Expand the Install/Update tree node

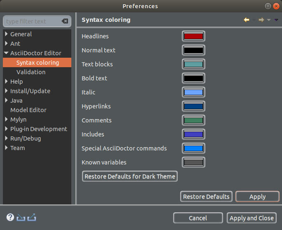[6, 91]
